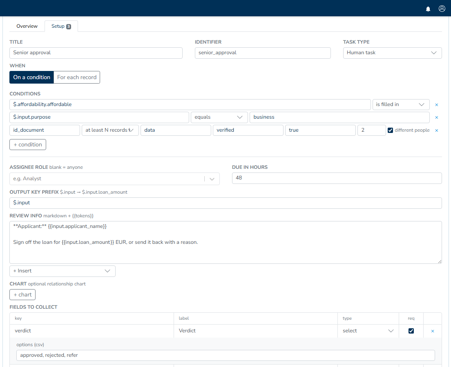Viewport: 451px width, 367px height.
Task: Switch to the Overview tab
Action: (27, 26)
